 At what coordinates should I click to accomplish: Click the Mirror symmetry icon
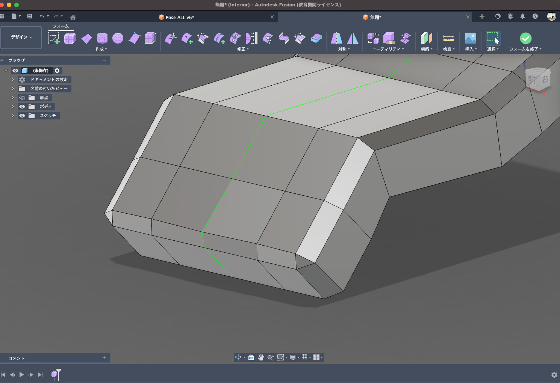point(336,38)
